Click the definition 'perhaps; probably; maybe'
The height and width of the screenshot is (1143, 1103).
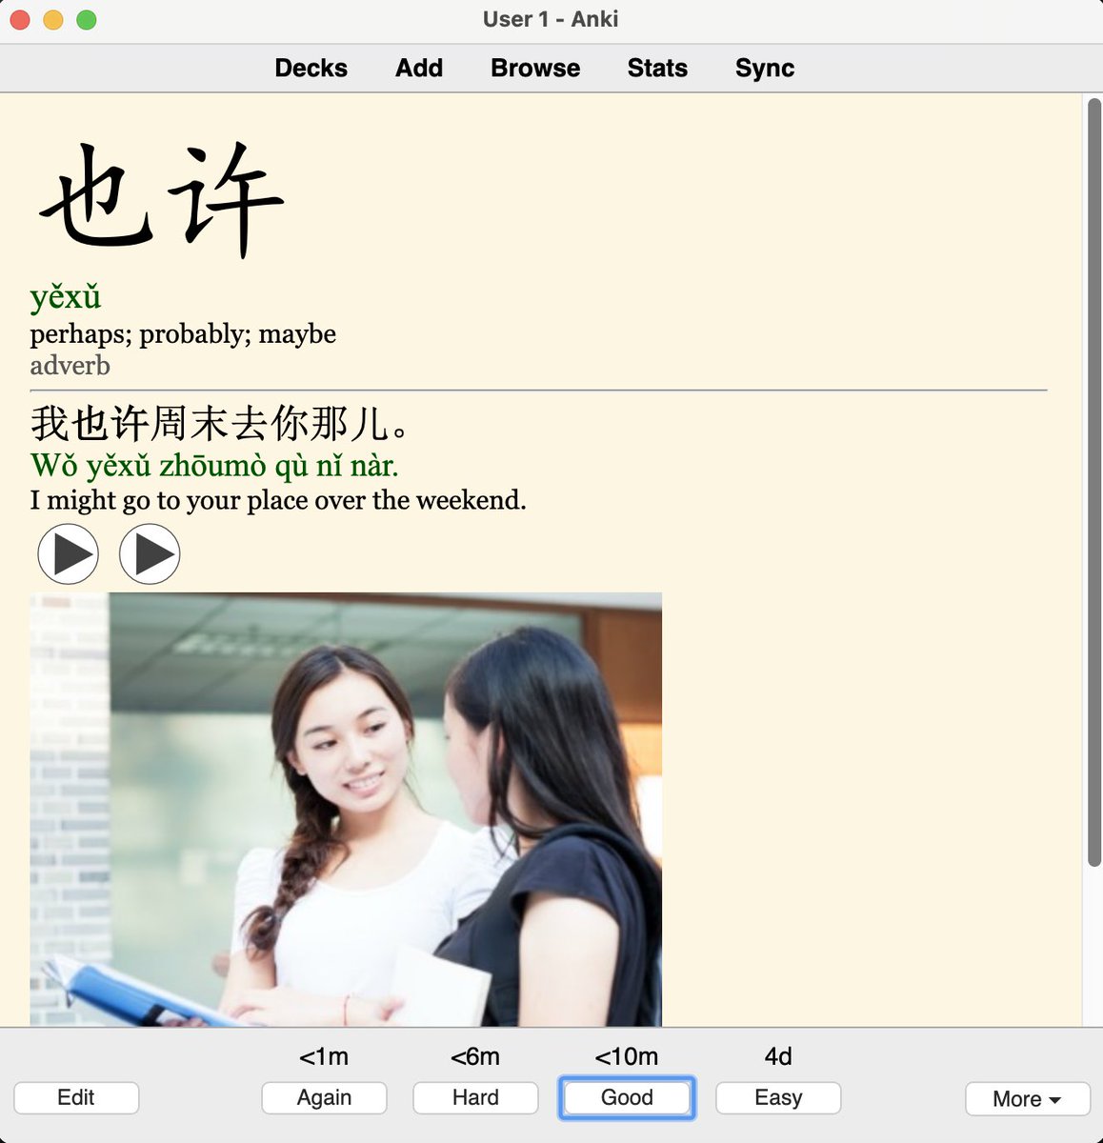183,333
